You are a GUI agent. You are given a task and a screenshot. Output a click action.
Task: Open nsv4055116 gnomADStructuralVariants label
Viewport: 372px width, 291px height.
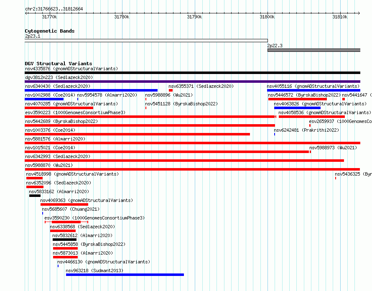click(x=313, y=86)
